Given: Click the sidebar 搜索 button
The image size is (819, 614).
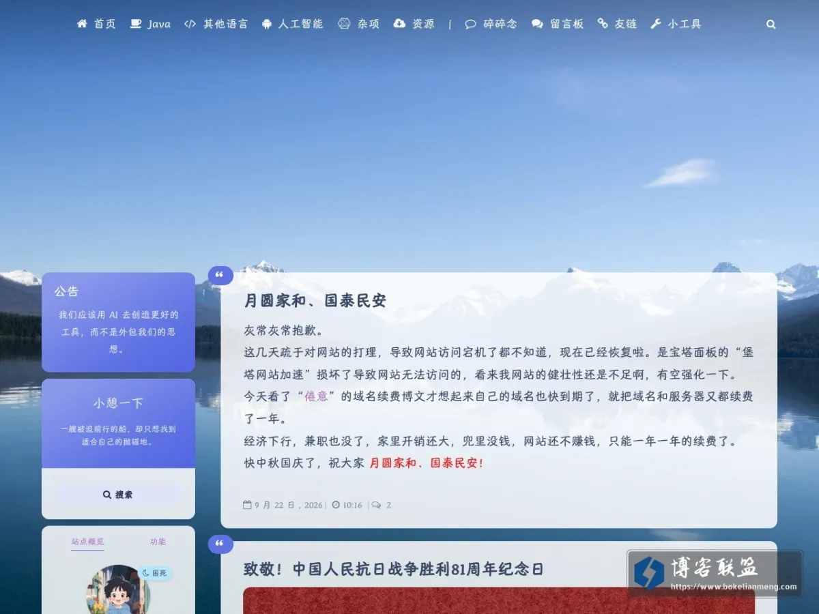Looking at the screenshot, I should (118, 495).
